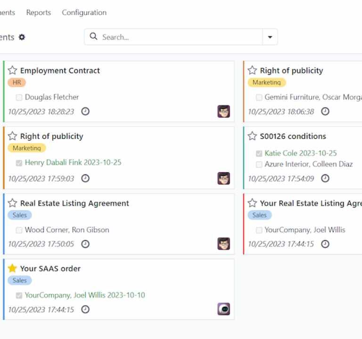Click the search magnifier icon
362x339 pixels.
tap(93, 37)
